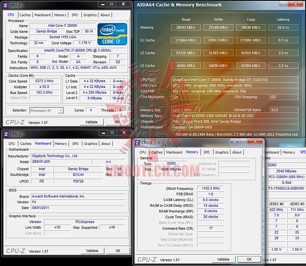Click the CAS# Latency 8.0 clocks value
The height and width of the screenshot is (266, 306).
[211, 200]
